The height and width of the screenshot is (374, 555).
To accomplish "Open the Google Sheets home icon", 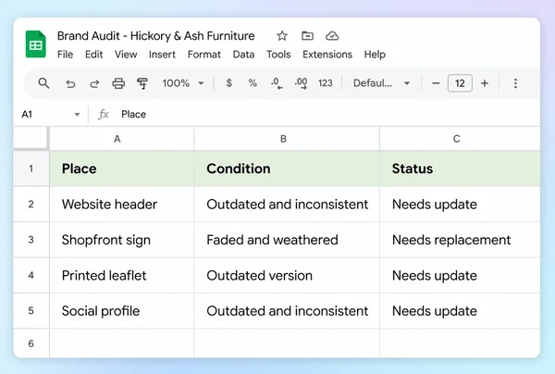I will tap(36, 44).
